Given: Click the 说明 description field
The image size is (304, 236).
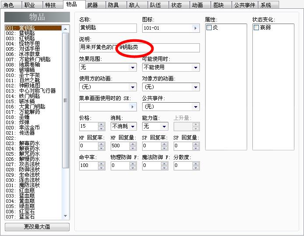Looking at the screenshot, I should pyautogui.click(x=140, y=48).
